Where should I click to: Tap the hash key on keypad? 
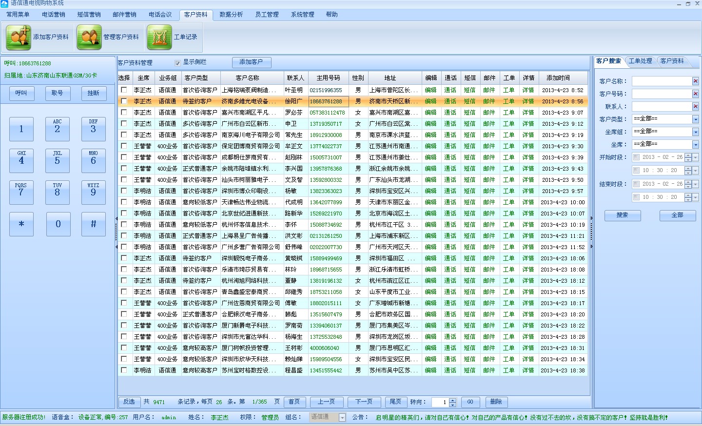pyautogui.click(x=93, y=224)
